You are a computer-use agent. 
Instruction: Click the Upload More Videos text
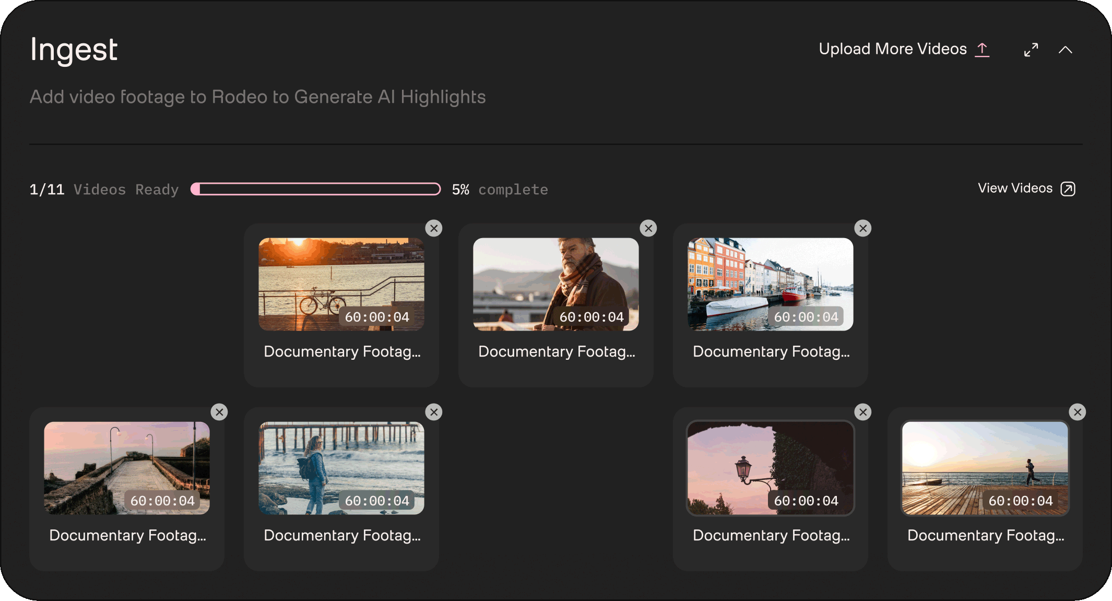892,49
